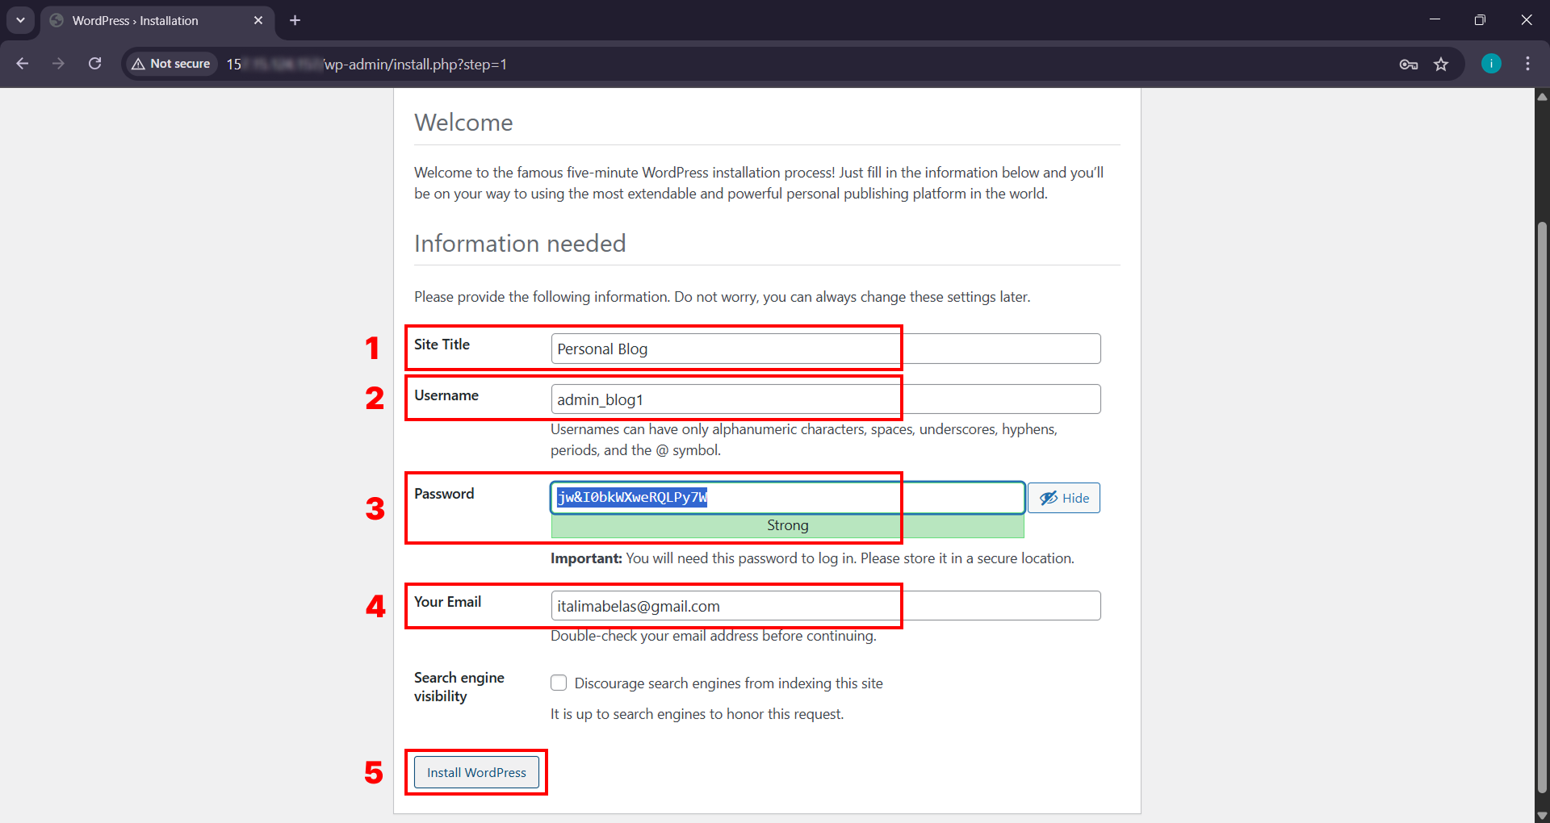This screenshot has width=1550, height=823.
Task: Select the Site Title input field
Action: click(x=724, y=349)
